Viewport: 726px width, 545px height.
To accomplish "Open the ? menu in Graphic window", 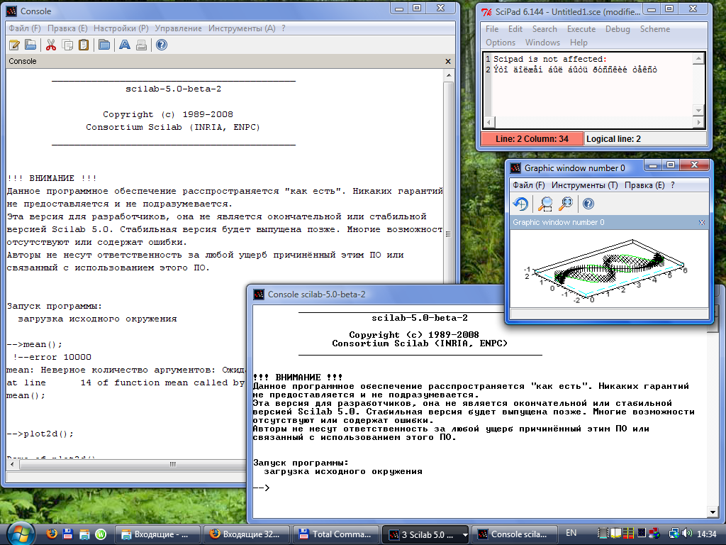I will point(673,185).
